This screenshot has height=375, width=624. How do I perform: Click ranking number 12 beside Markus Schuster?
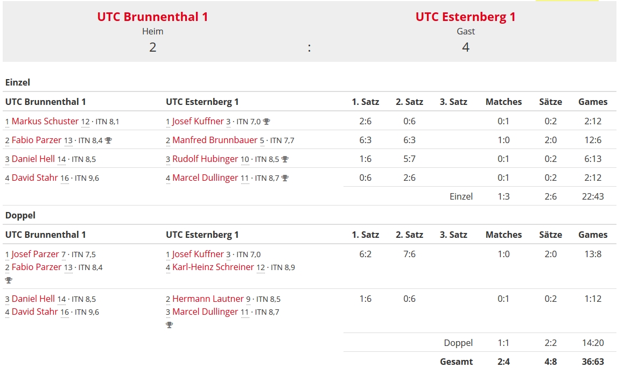coord(85,122)
